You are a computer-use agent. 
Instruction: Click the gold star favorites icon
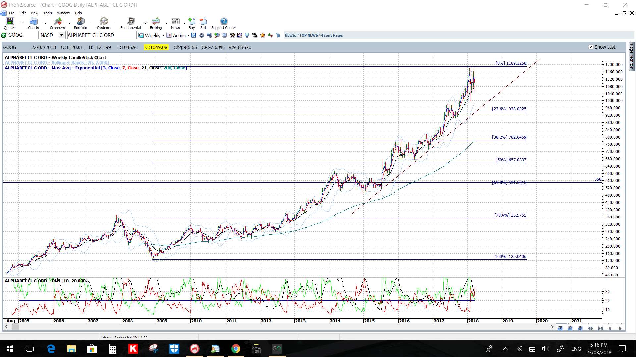click(x=263, y=35)
